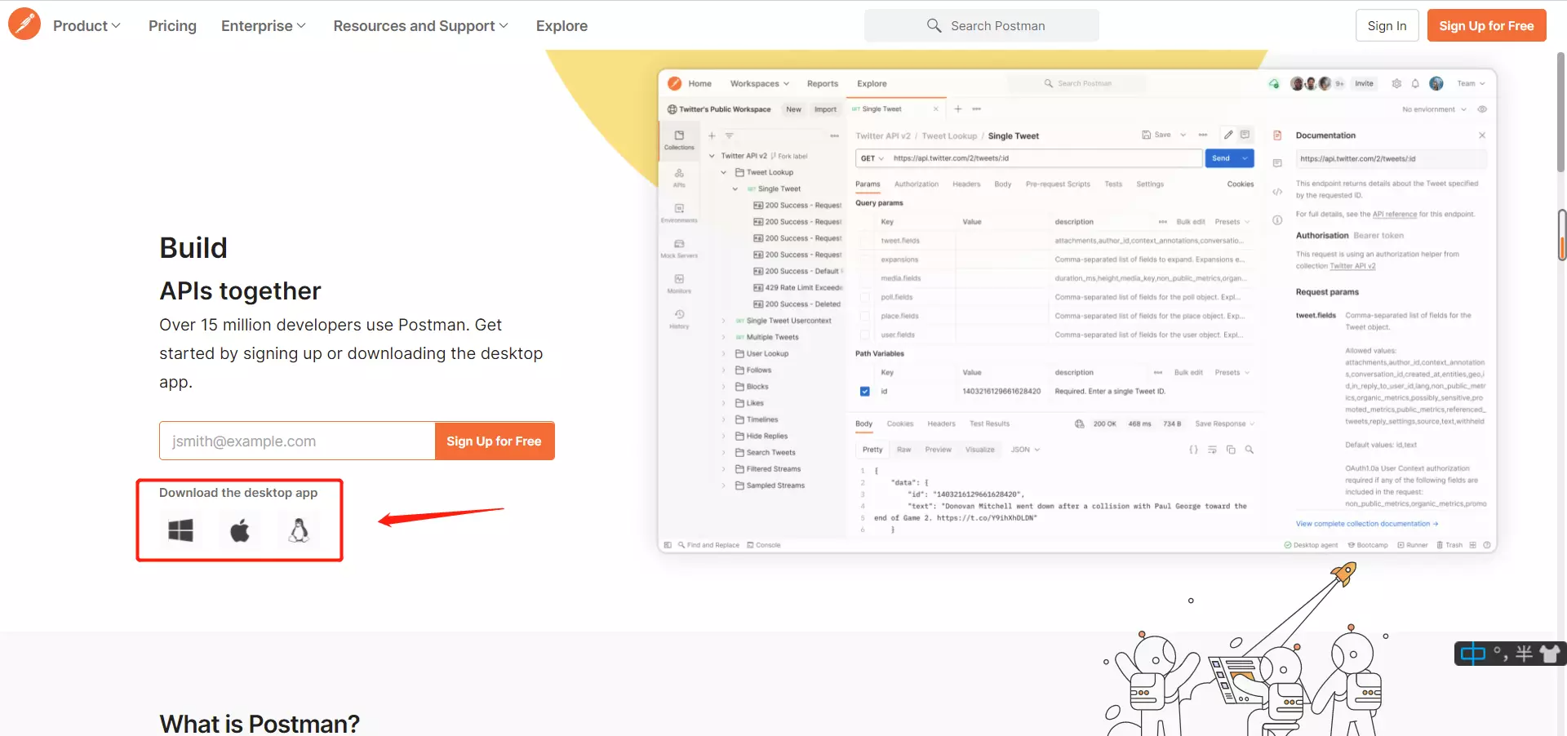Download the Linux desktop app
This screenshot has width=1567, height=736.
[x=300, y=530]
